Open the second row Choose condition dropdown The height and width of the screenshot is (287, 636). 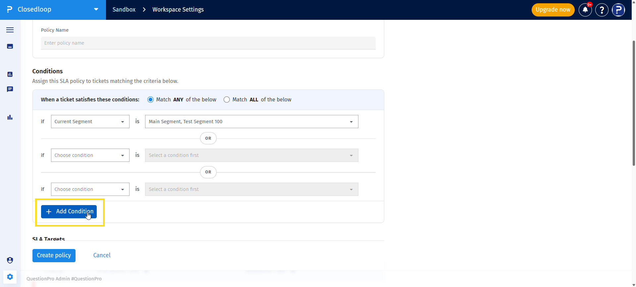click(90, 155)
